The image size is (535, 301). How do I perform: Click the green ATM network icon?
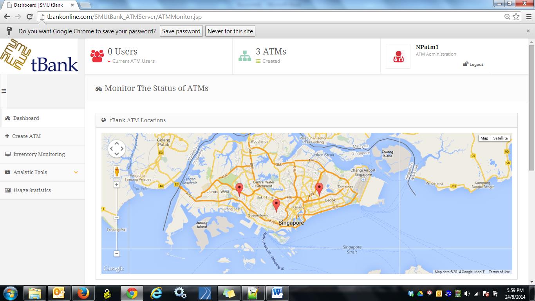point(245,56)
